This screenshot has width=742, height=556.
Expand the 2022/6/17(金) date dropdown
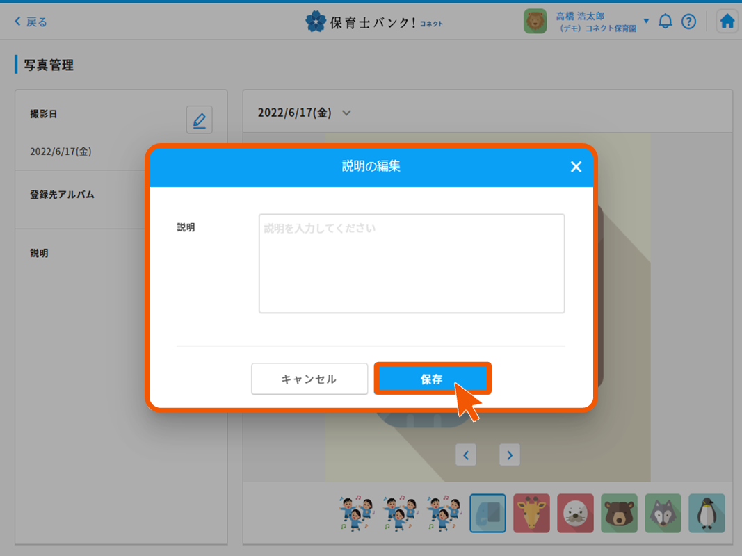(x=346, y=112)
